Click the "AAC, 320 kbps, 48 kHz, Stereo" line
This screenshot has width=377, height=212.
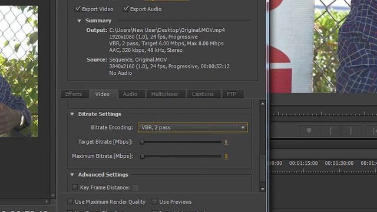pos(146,50)
